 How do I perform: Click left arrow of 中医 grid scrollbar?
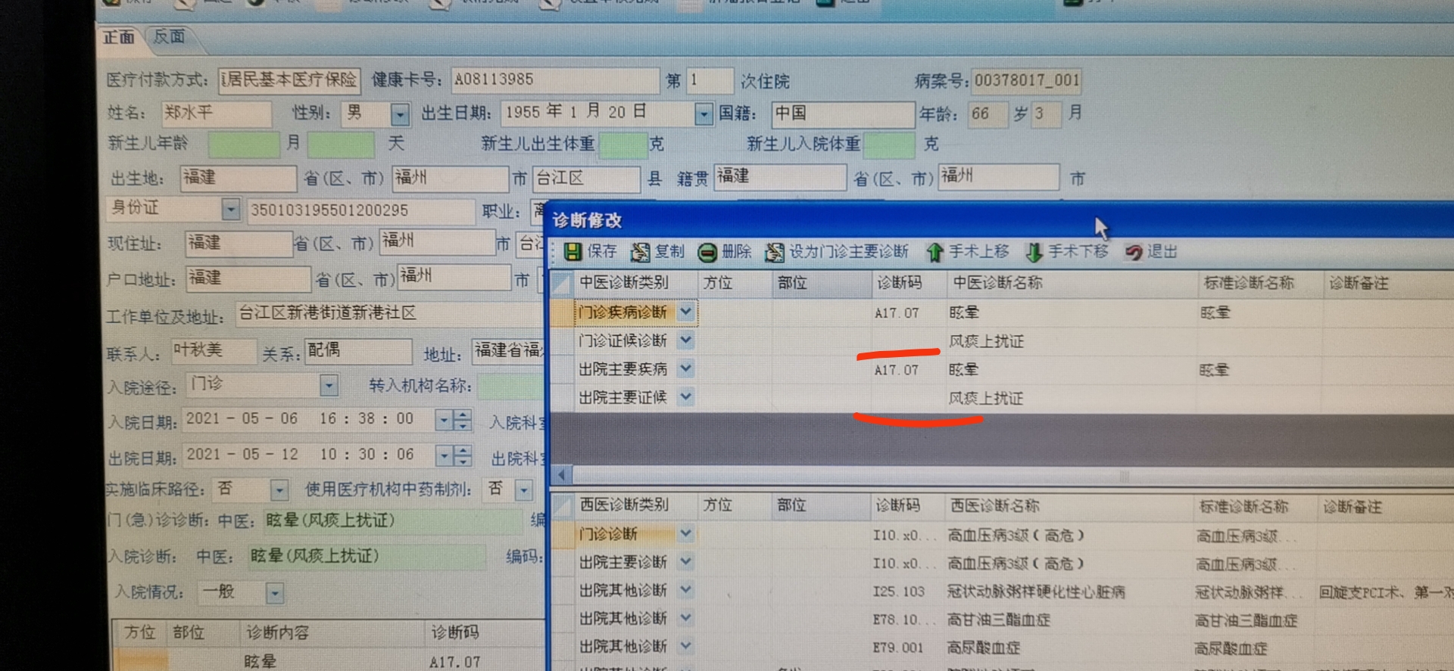click(x=561, y=475)
